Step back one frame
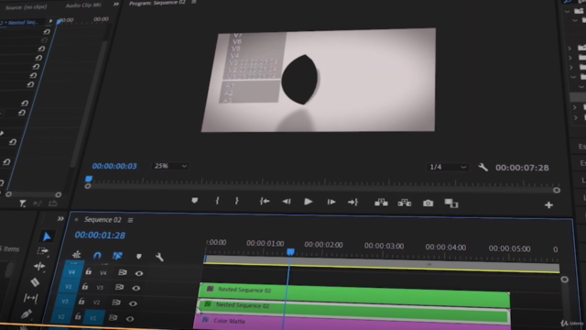The height and width of the screenshot is (330, 586). (287, 202)
